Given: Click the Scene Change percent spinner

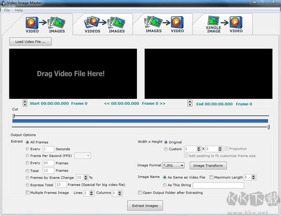Looking at the screenshot, I should point(86,178).
